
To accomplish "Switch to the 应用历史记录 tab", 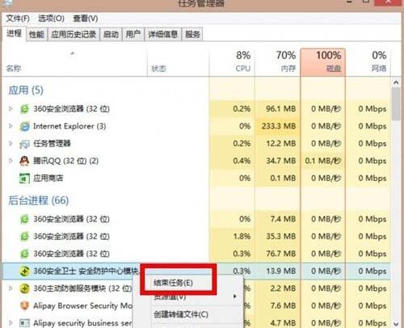I will point(74,34).
